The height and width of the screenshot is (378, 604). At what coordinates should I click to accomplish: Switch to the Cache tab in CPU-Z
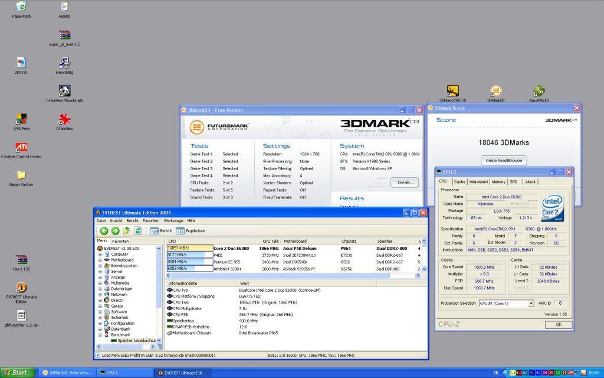[x=459, y=182]
